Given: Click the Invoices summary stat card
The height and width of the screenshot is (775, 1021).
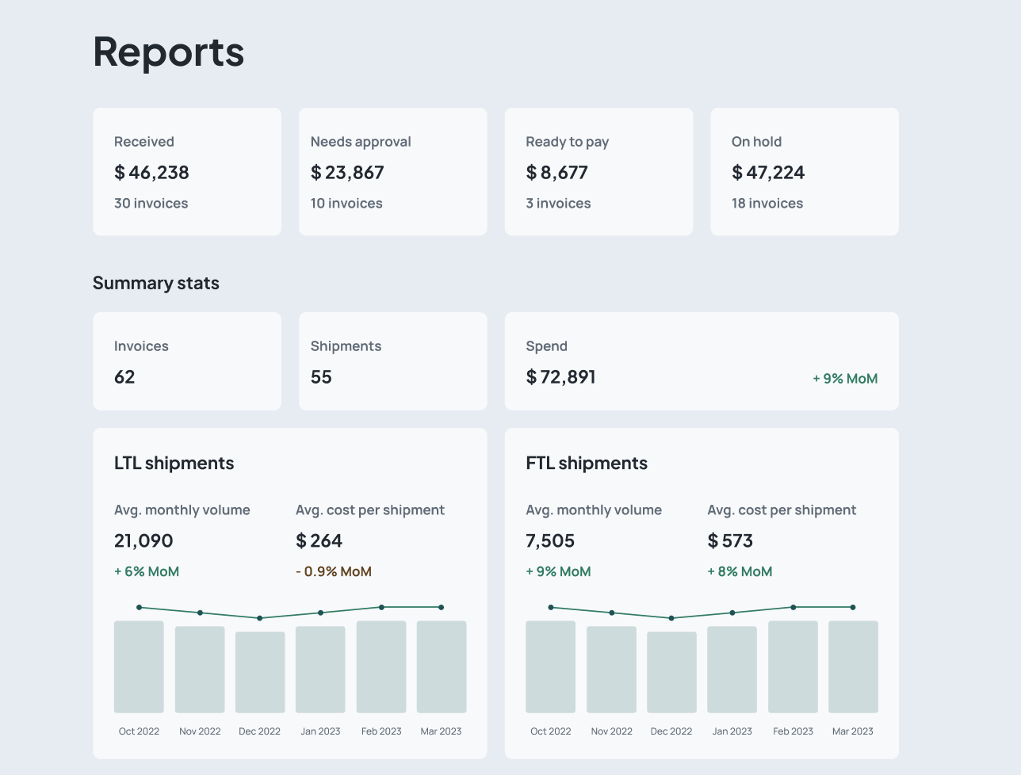Looking at the screenshot, I should (187, 361).
